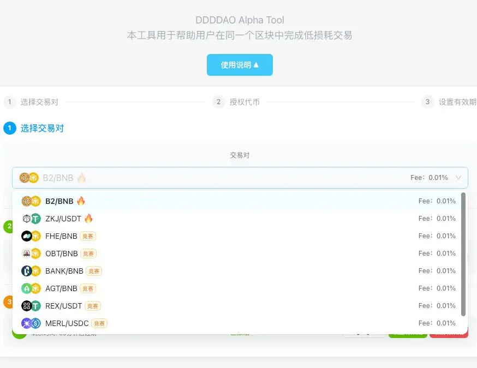The height and width of the screenshot is (368, 477).
Task: Choose OBT/BNB trading pair option
Action: tap(237, 254)
